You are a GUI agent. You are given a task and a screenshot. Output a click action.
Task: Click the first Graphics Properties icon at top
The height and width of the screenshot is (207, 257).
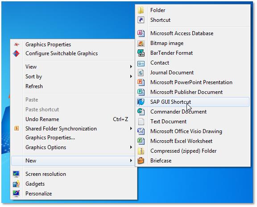[x=17, y=45]
